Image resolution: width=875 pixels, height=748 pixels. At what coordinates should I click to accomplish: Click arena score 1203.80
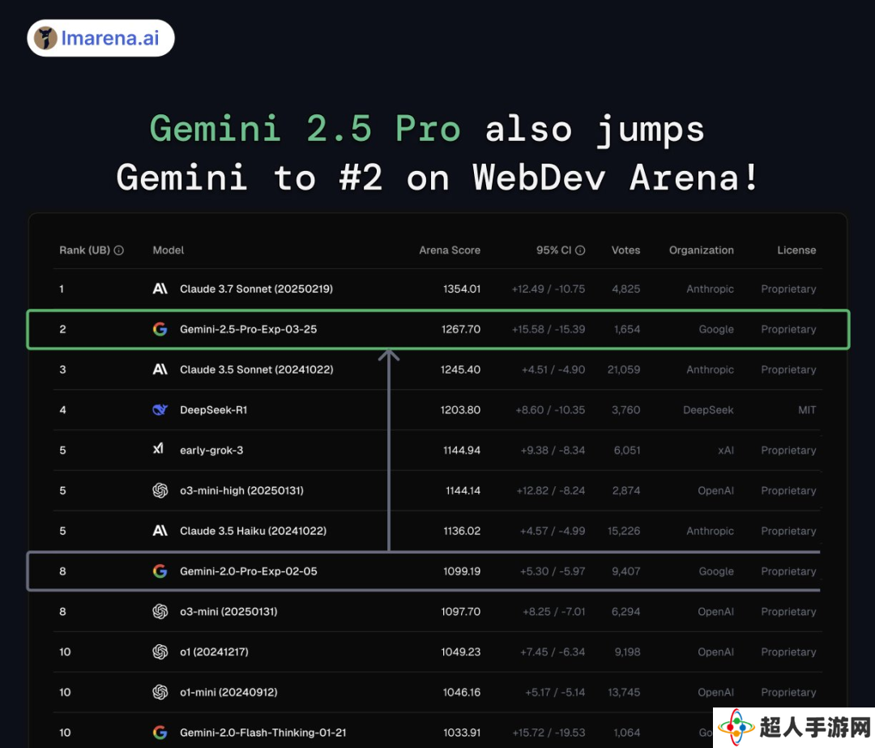tap(460, 410)
